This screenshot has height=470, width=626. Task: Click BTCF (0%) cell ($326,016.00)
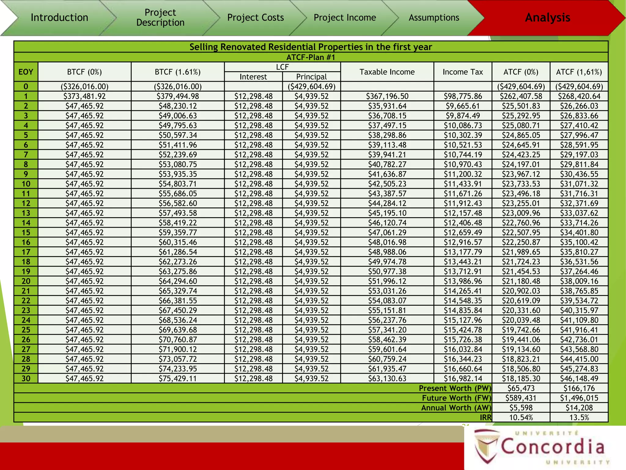pos(85,86)
